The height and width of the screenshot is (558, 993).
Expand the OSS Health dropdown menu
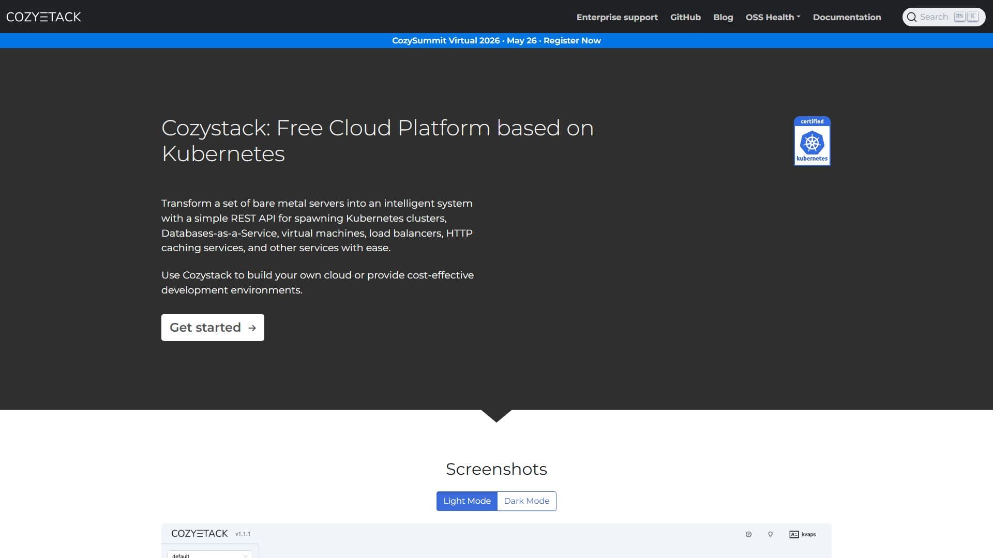773,17
